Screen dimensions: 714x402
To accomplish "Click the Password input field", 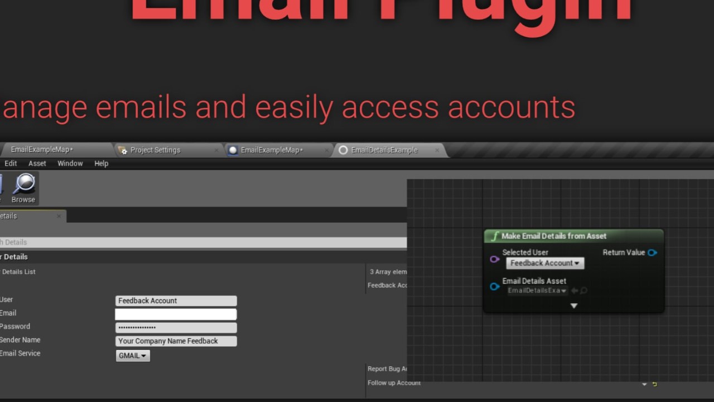I will coord(176,328).
